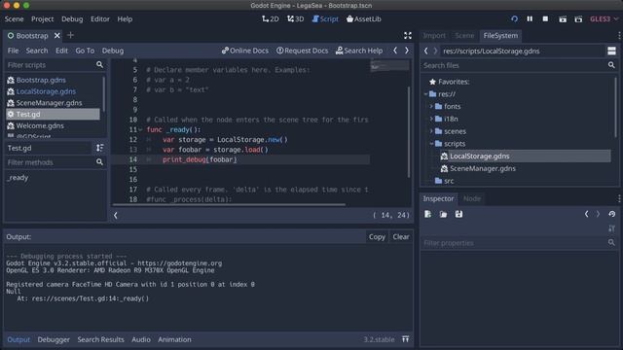This screenshot has width=623, height=350.
Task: Copy the output log
Action: tap(377, 237)
